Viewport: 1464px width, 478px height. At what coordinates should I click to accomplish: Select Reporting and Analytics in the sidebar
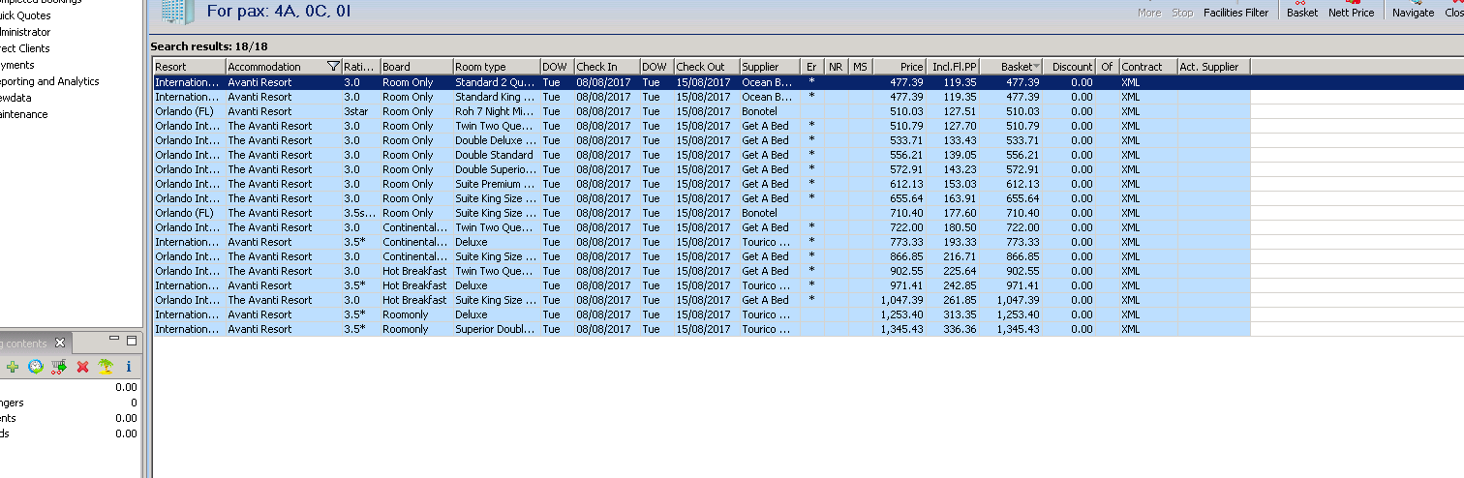(x=49, y=81)
